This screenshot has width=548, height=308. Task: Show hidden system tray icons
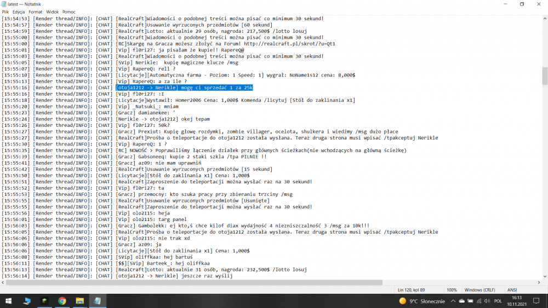(x=453, y=301)
